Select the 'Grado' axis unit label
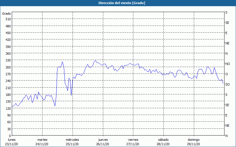Screen dimensions: 236x147 (x=6, y=14)
